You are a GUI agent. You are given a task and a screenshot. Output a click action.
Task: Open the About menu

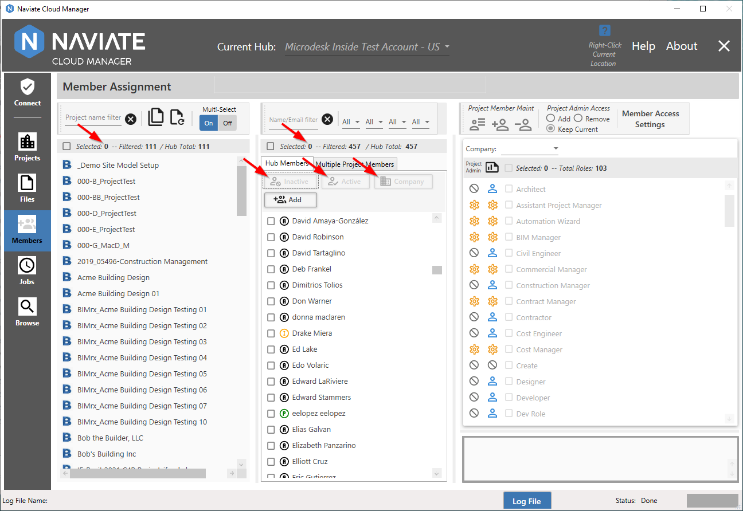682,46
